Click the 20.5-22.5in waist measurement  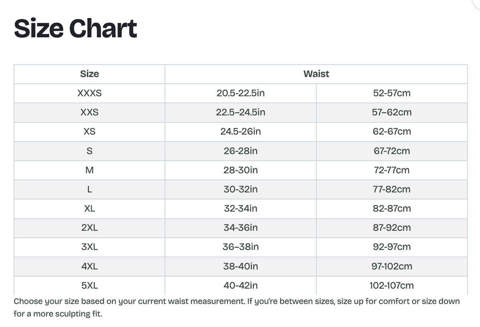pos(240,94)
